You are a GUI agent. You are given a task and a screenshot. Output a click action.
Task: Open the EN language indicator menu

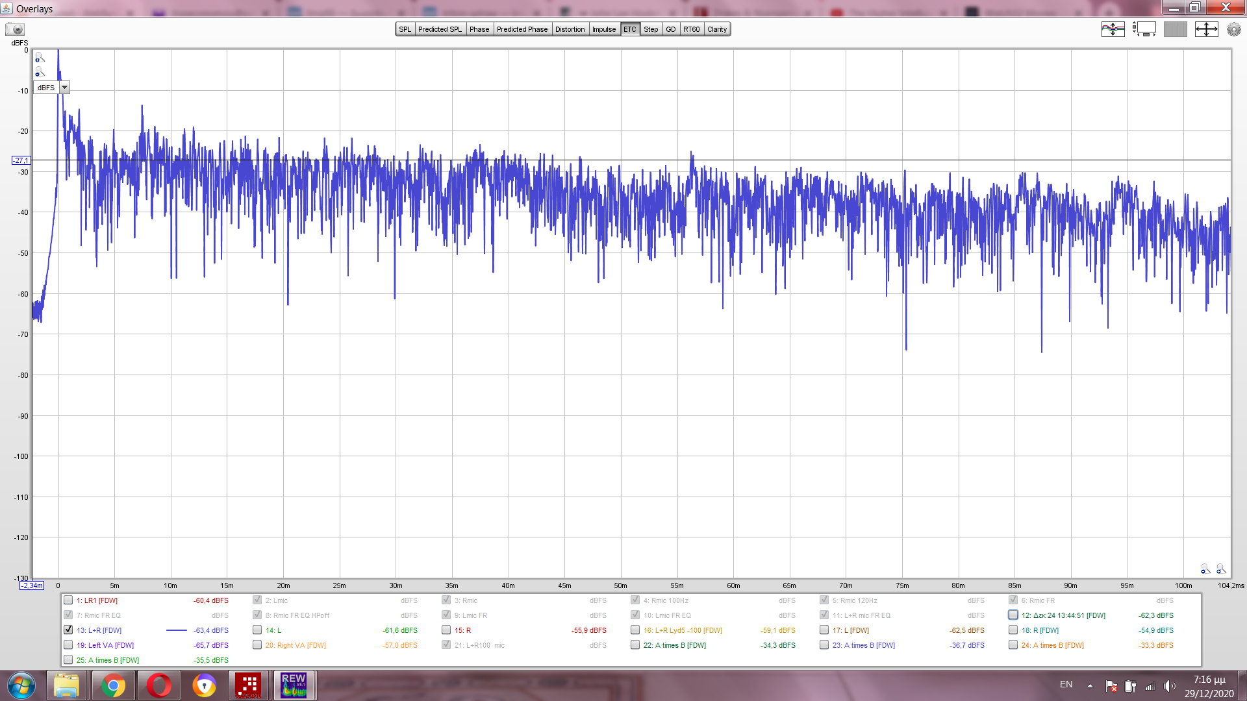pyautogui.click(x=1066, y=685)
